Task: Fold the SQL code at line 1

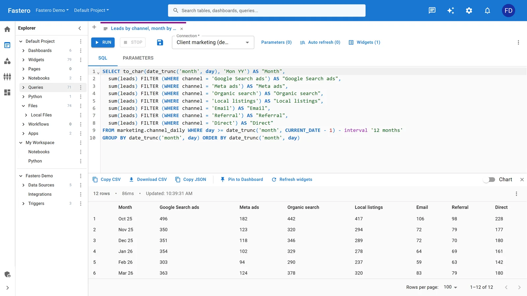Action: tap(98, 73)
